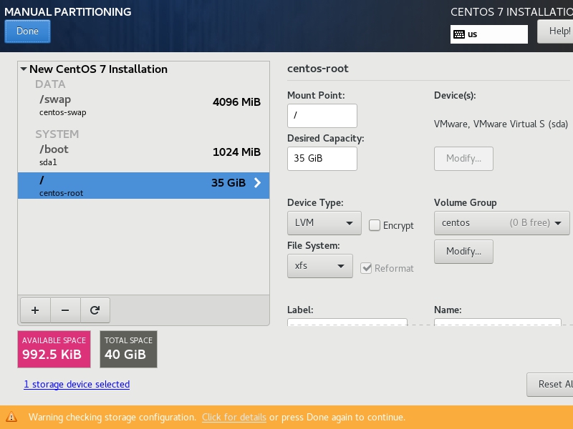Select the / centos-root partition row
This screenshot has width=573, height=429.
click(144, 186)
